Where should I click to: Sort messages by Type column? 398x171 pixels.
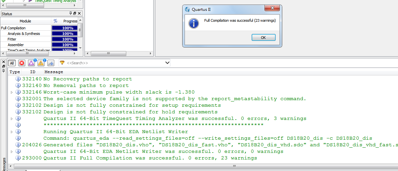coord(15,72)
